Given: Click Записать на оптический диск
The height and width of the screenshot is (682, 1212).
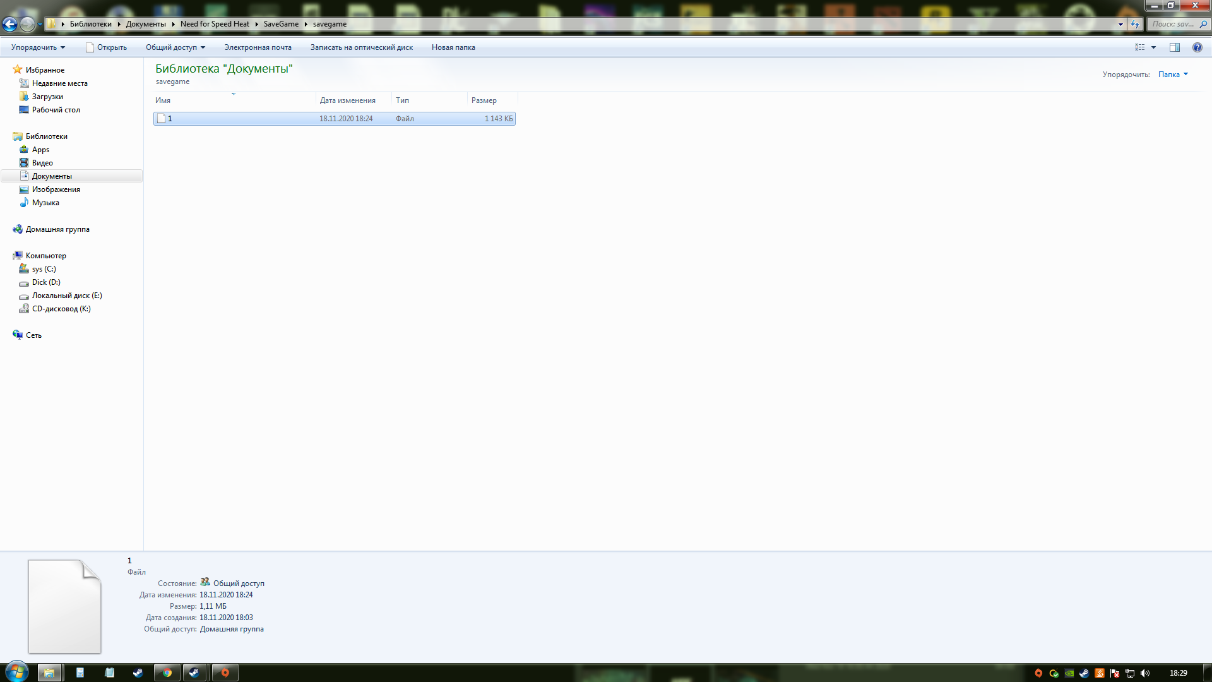Looking at the screenshot, I should point(361,47).
